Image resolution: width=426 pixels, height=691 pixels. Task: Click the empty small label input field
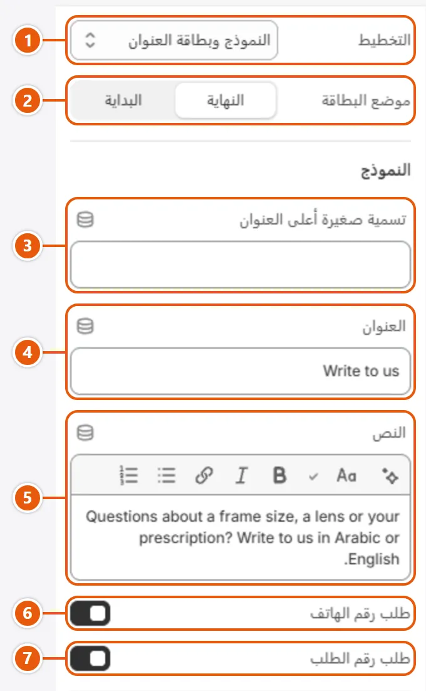pyautogui.click(x=241, y=265)
